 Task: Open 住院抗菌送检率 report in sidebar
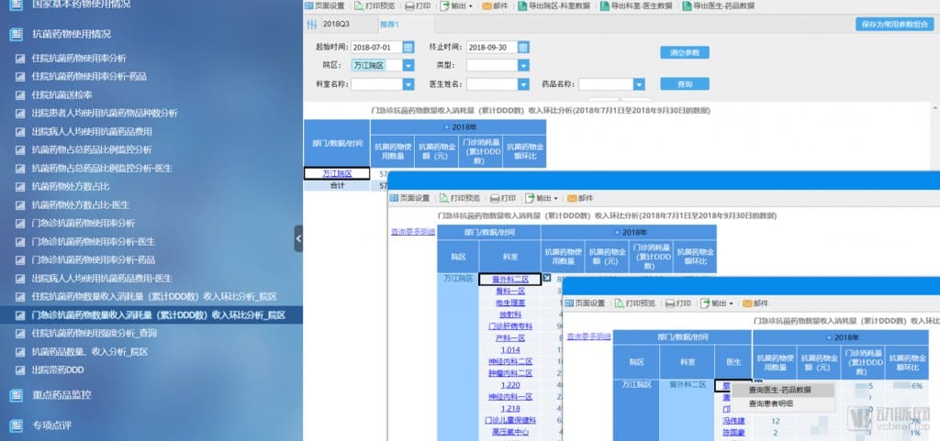point(62,95)
